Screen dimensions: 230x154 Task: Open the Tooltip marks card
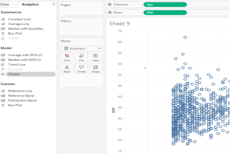(x=81, y=69)
